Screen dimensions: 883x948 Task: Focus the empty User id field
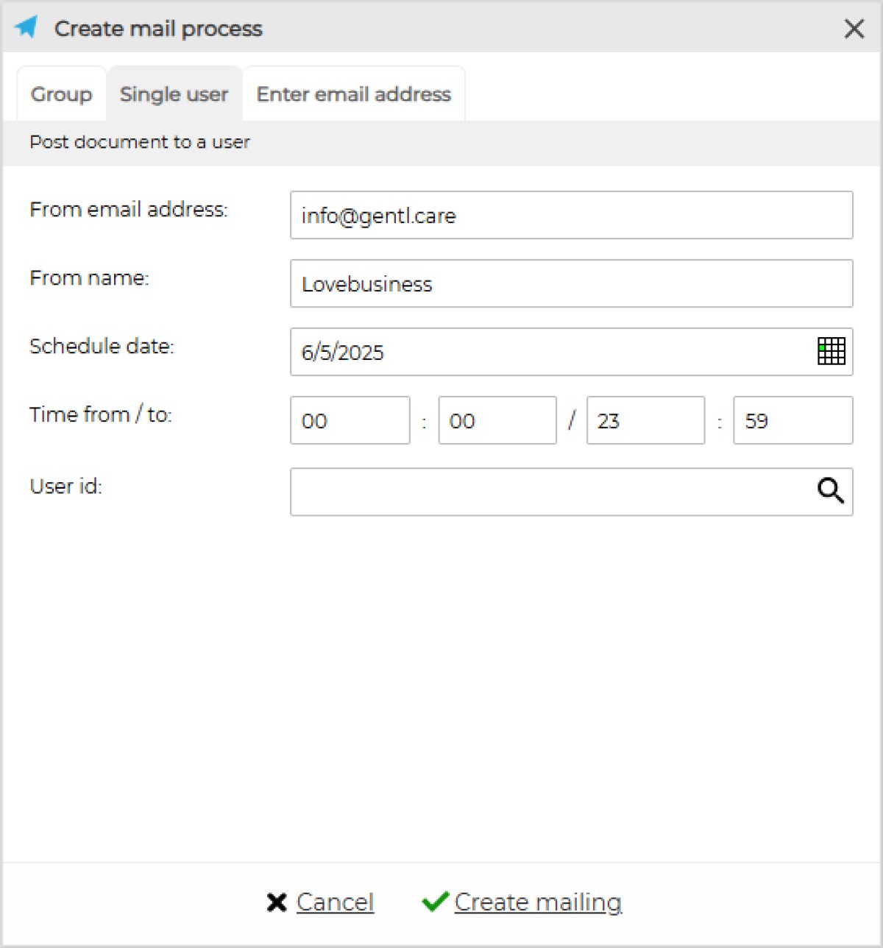(552, 492)
